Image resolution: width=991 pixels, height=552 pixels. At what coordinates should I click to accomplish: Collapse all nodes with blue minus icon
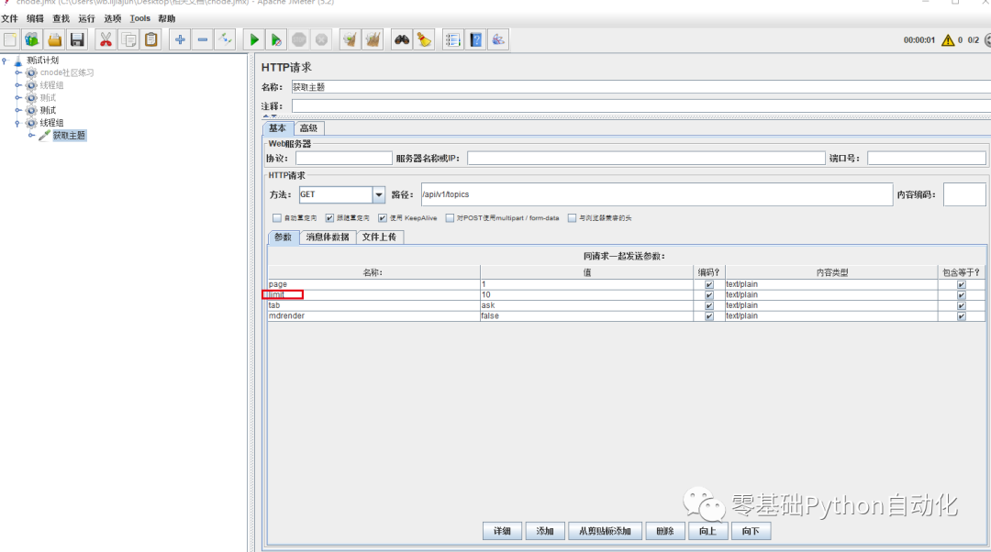pos(202,39)
